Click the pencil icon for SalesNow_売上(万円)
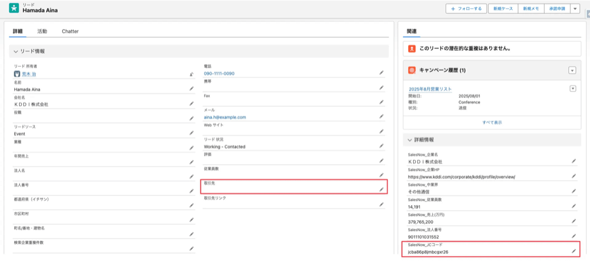Viewport: 590px width, 263px height. [574, 221]
